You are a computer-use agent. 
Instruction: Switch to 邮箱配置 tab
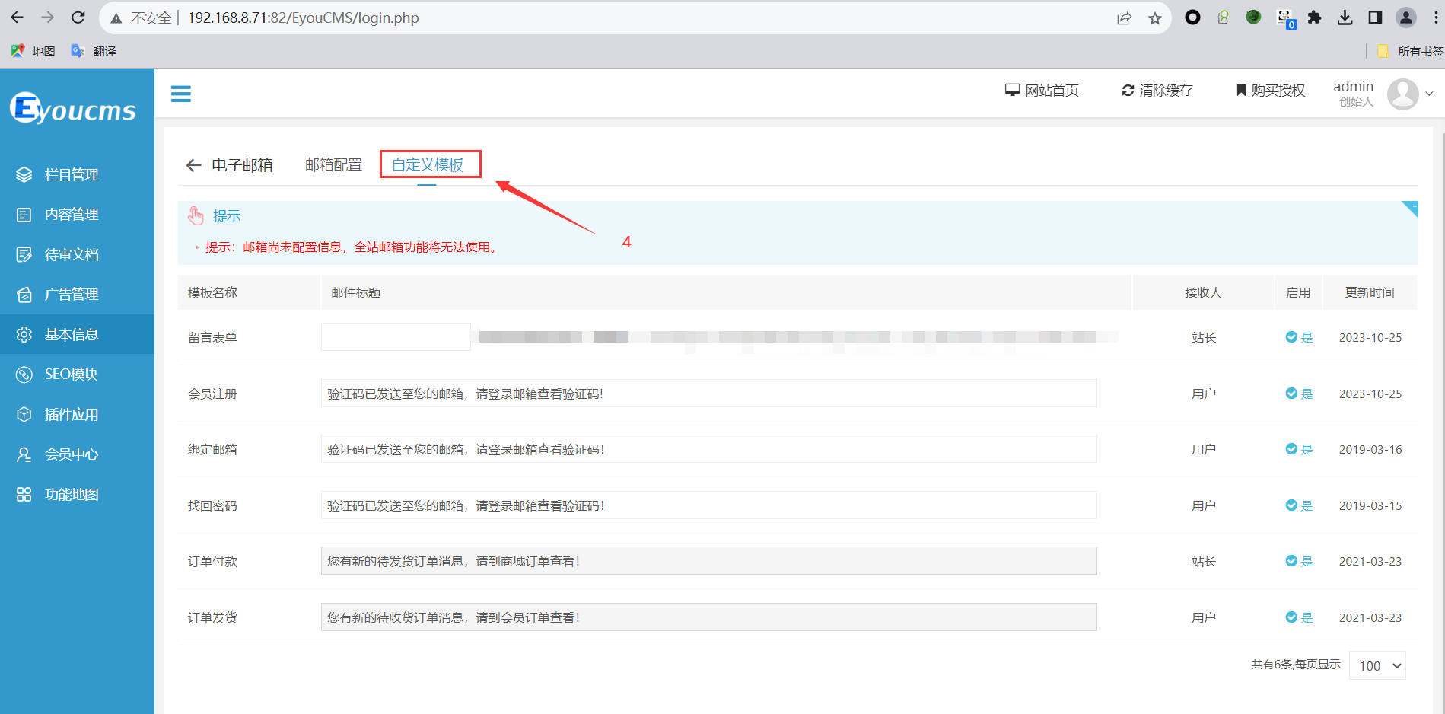click(x=333, y=164)
